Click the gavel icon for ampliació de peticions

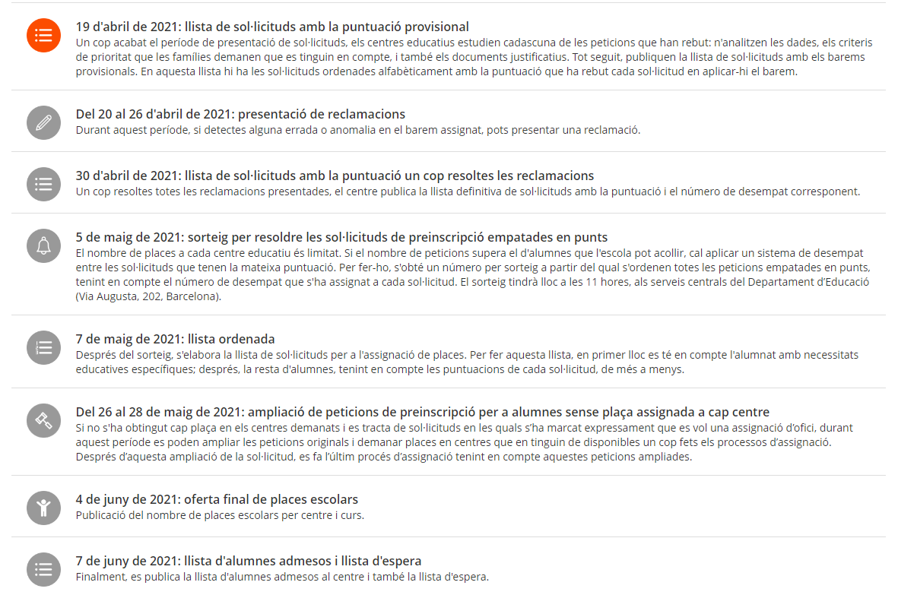[x=43, y=419]
